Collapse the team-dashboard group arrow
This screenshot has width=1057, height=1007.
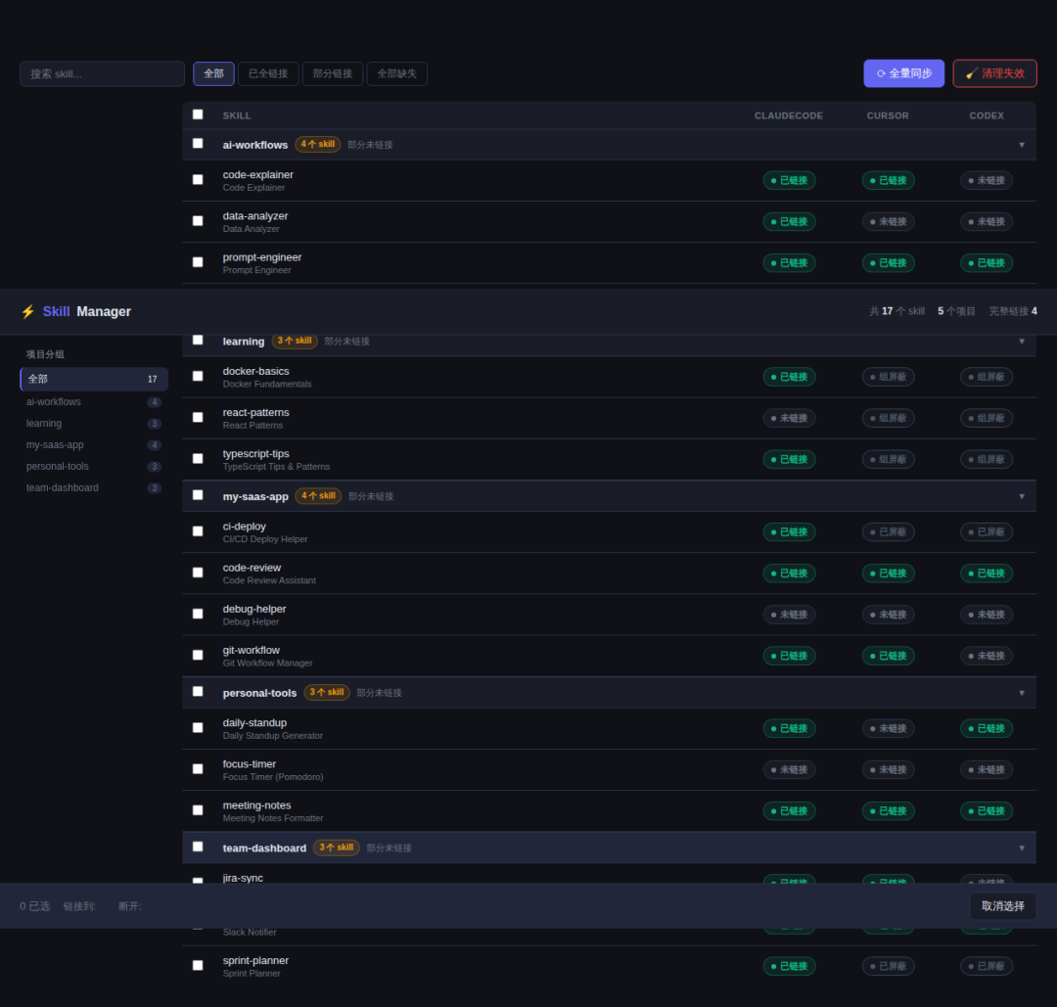1022,847
